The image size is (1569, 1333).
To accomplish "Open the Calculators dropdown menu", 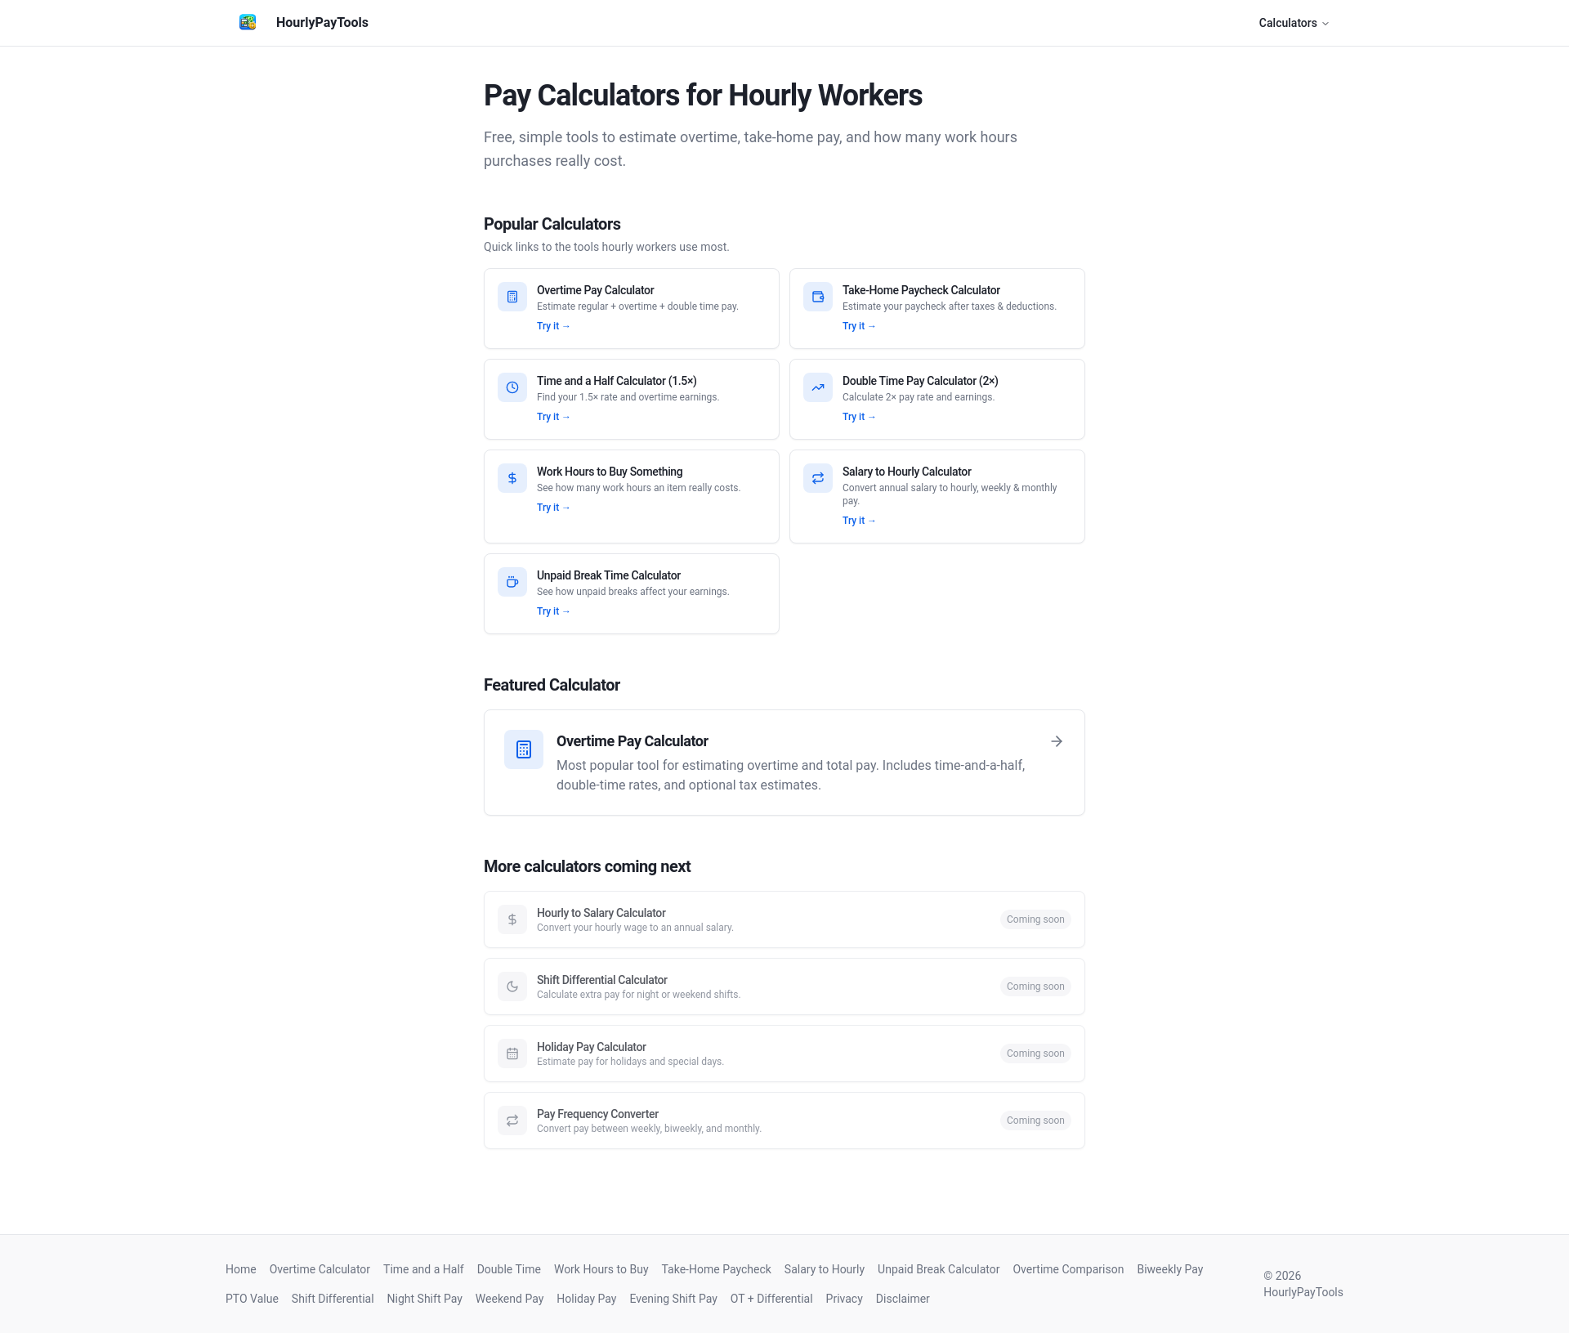I will [x=1294, y=23].
